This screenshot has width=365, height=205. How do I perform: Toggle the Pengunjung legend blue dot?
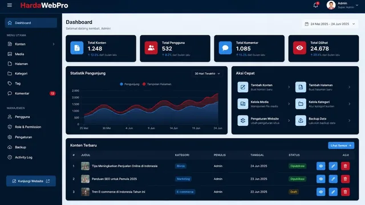[x=121, y=84]
